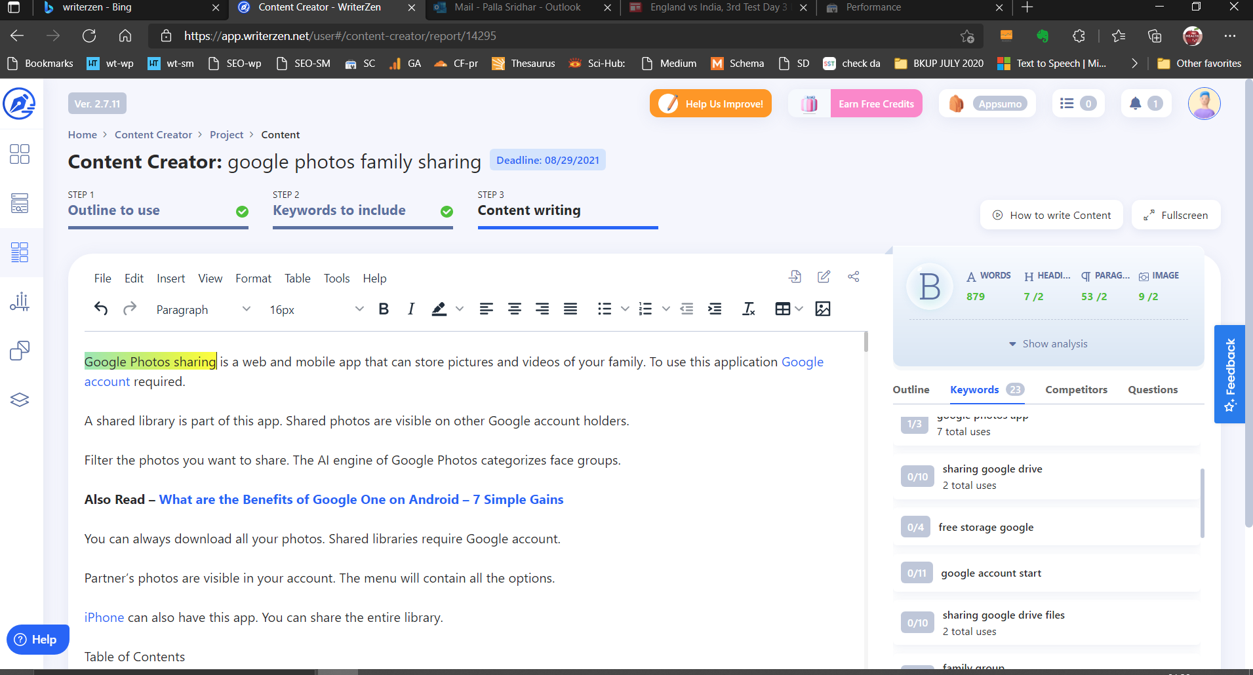
Task: Open the File menu
Action: click(103, 279)
